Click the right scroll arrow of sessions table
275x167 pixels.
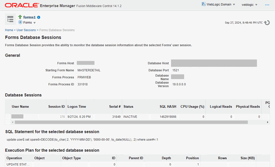click(x=268, y=122)
